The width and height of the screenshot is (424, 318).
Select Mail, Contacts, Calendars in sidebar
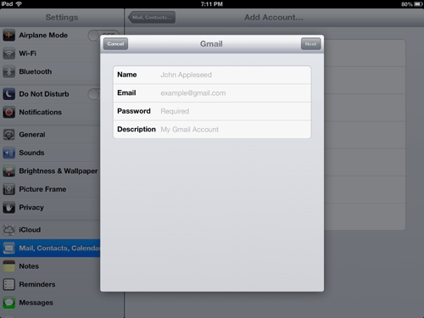(x=50, y=248)
